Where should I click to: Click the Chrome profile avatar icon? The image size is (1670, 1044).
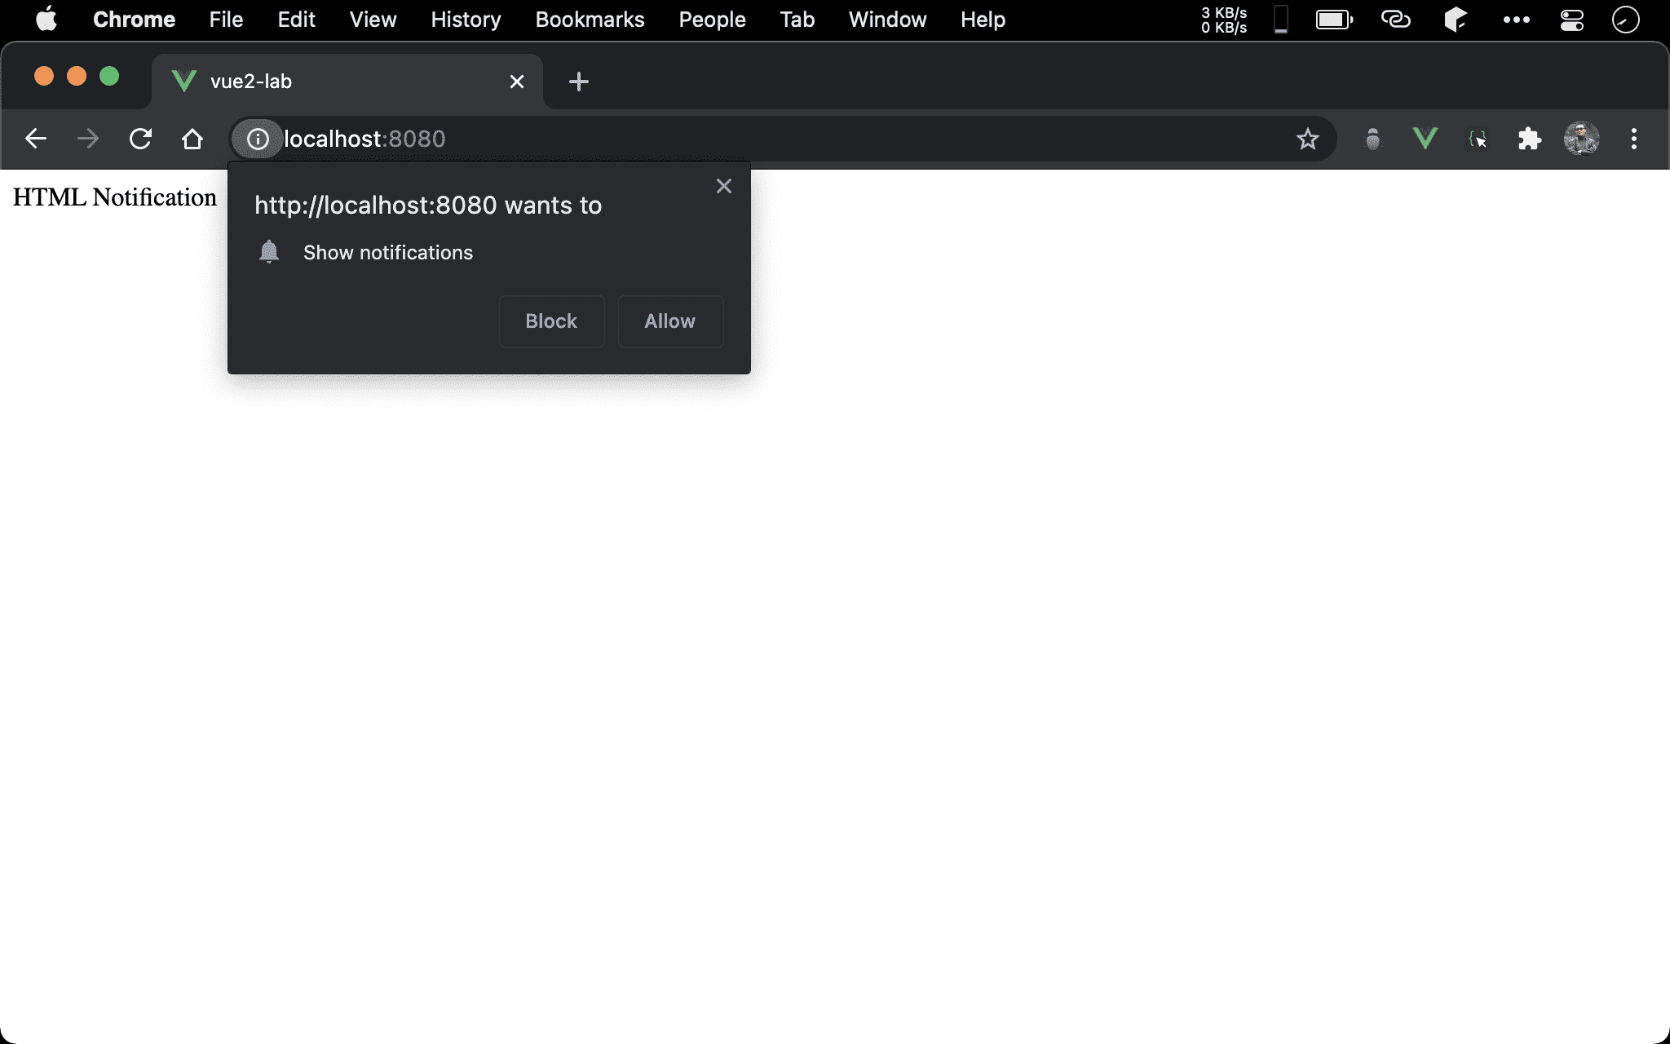click(1584, 139)
